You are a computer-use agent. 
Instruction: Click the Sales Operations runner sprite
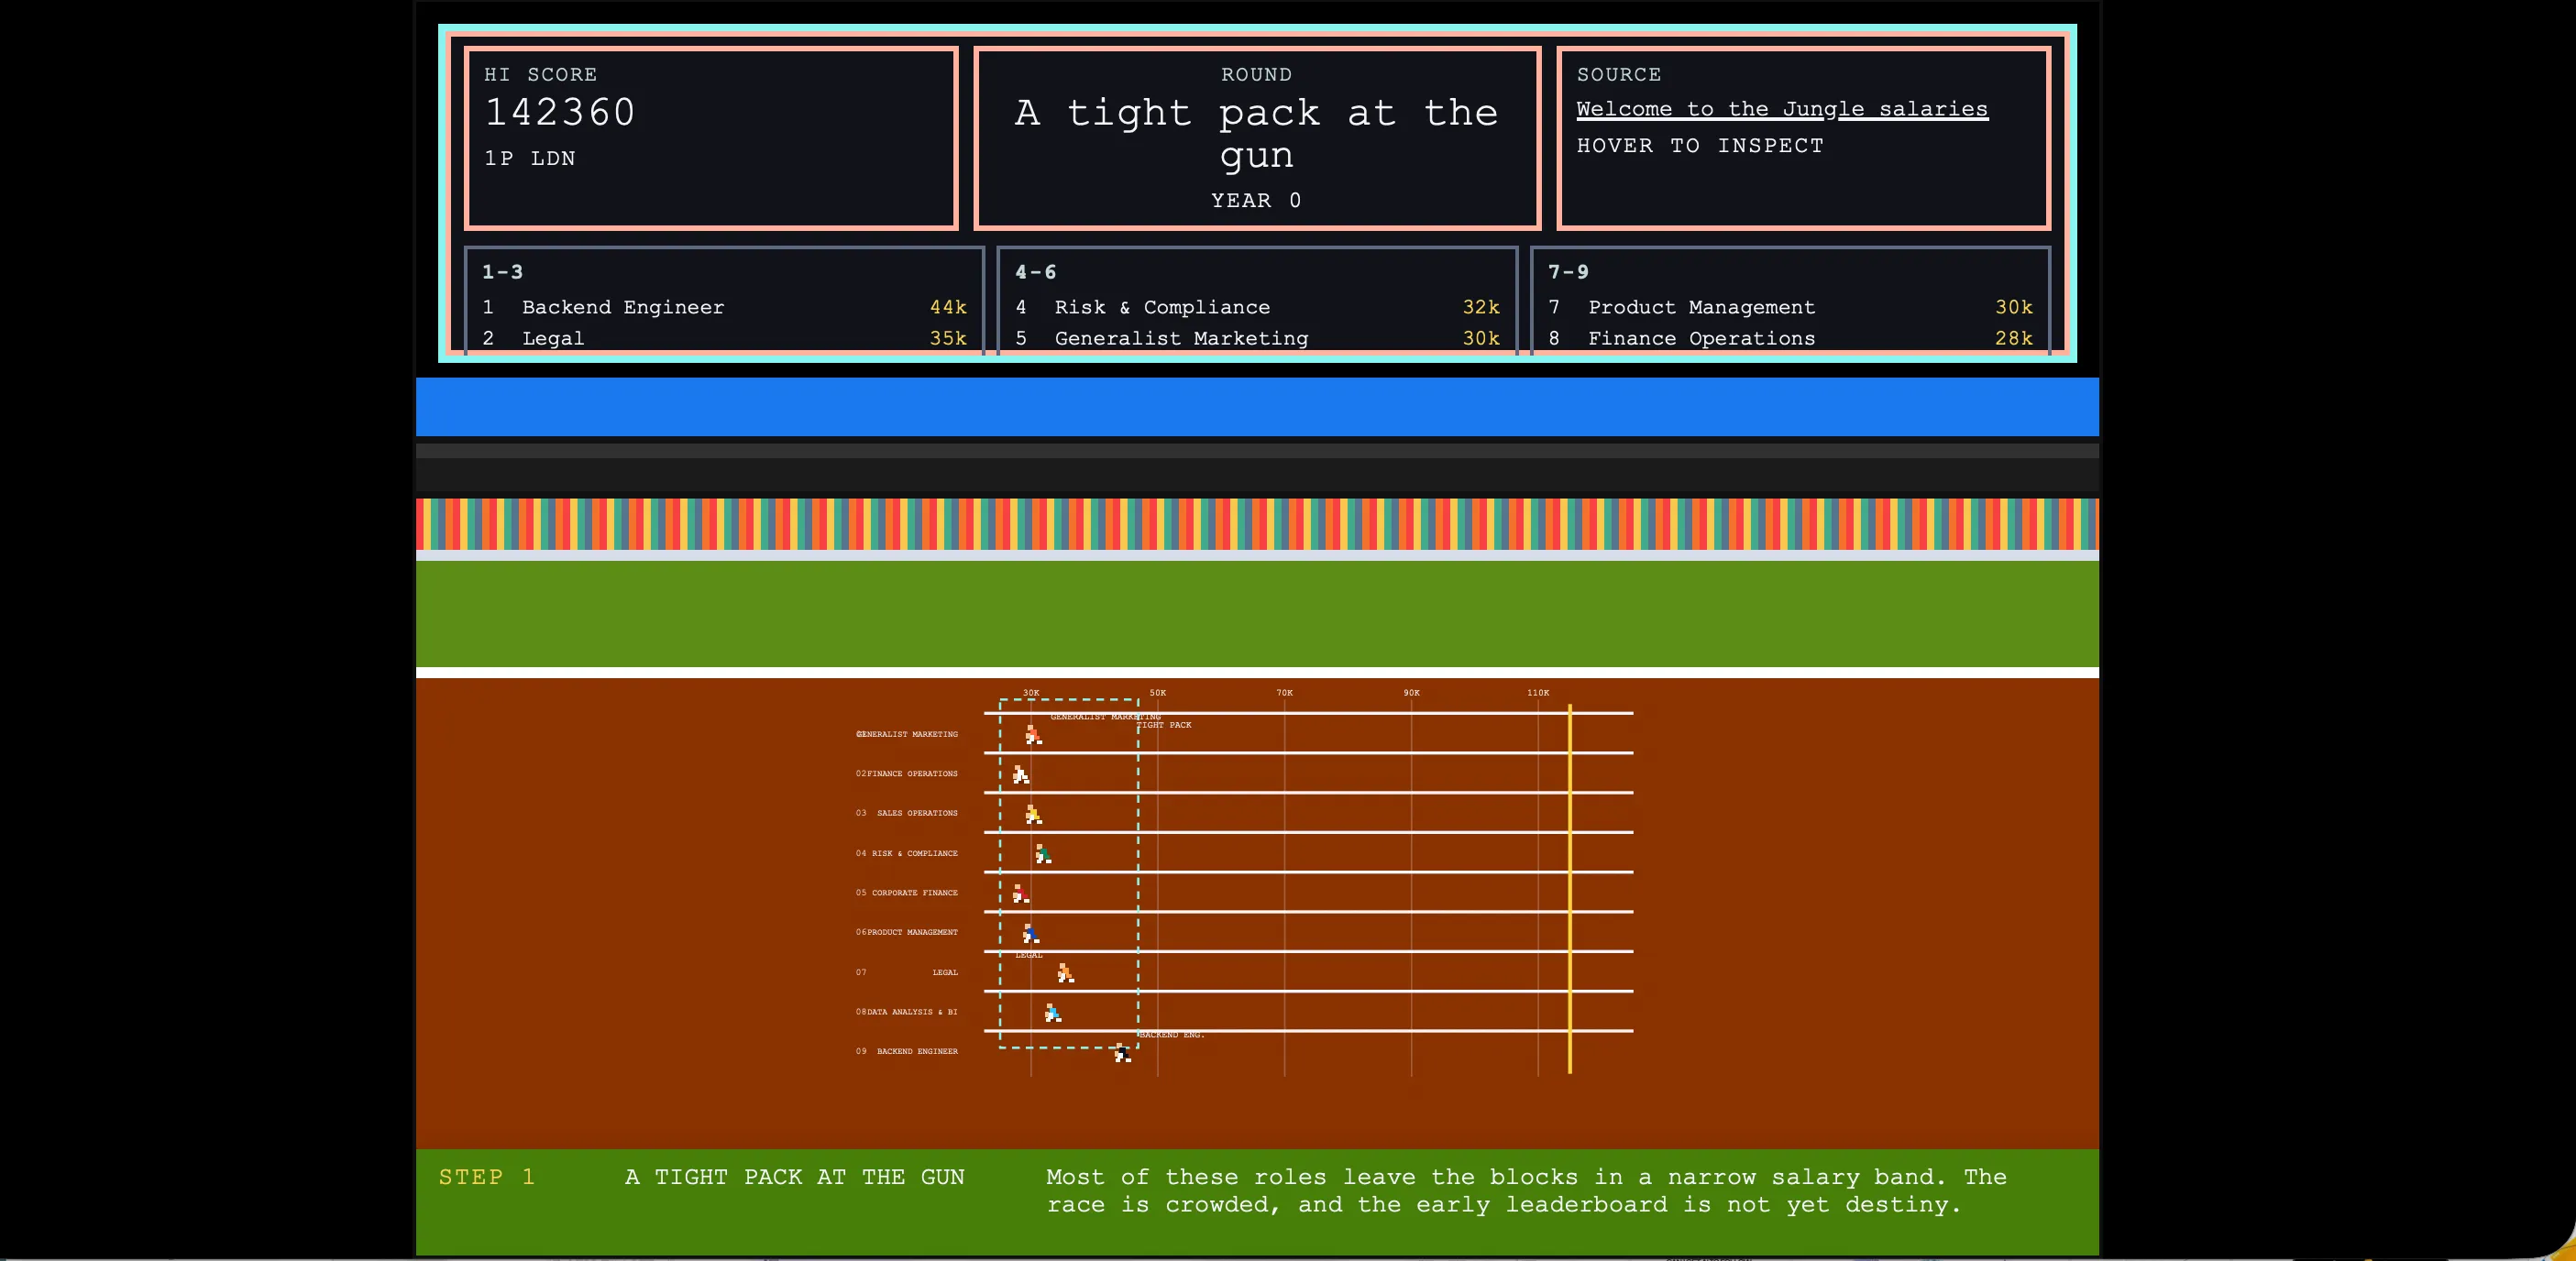1033,815
